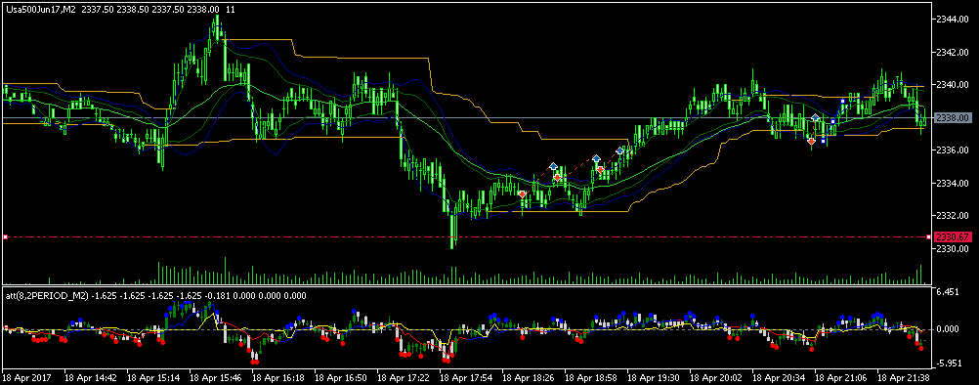Click the 2332.00 price axis label
Screen dimensions: 979x385
click(954, 216)
